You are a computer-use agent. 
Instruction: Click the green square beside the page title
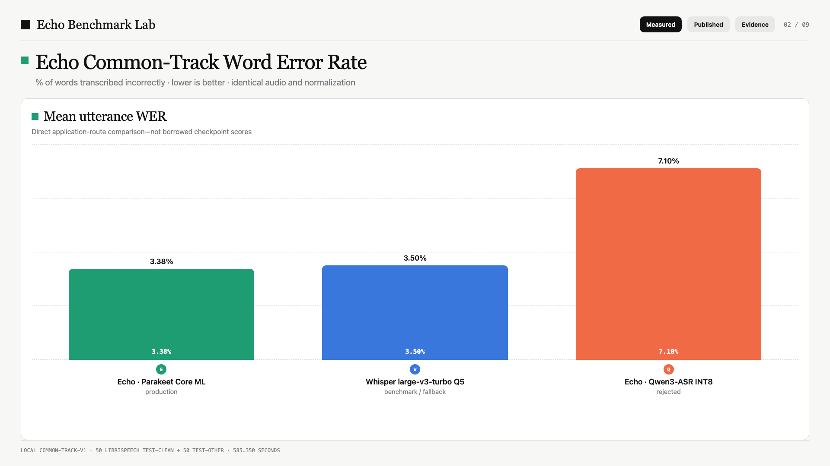tap(25, 60)
